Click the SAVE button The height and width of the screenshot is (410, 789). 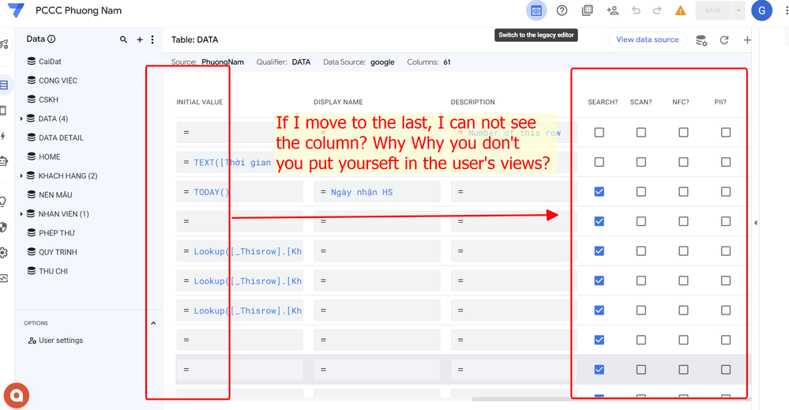(713, 10)
